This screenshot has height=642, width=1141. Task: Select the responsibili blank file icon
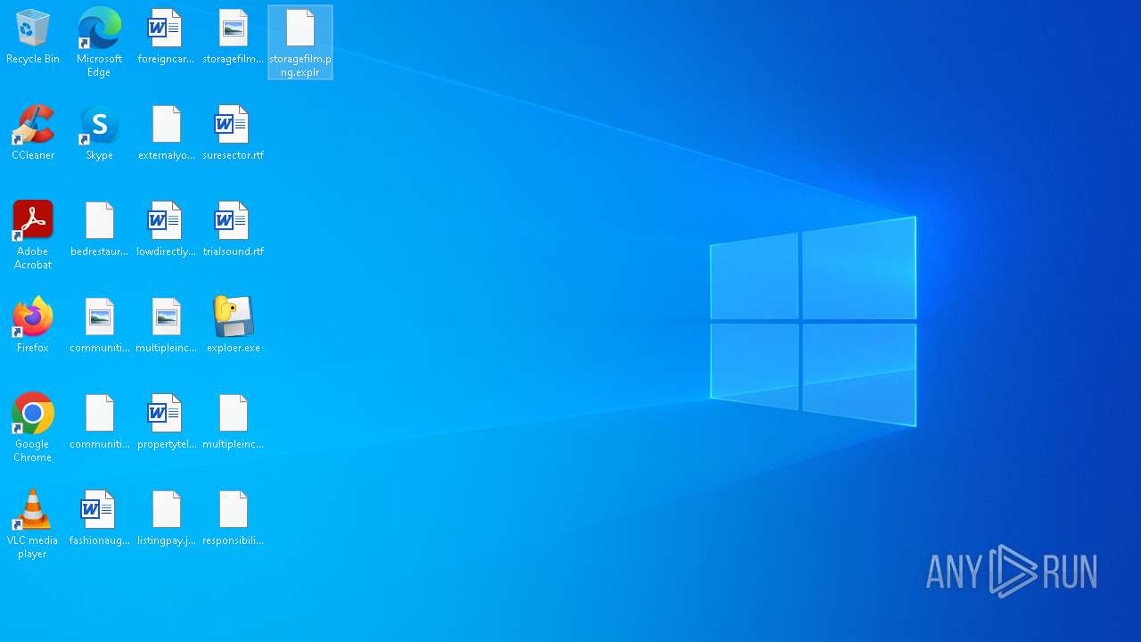pyautogui.click(x=233, y=519)
